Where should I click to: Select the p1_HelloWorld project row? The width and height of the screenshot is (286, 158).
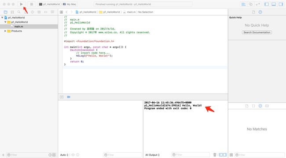[x=29, y=18]
